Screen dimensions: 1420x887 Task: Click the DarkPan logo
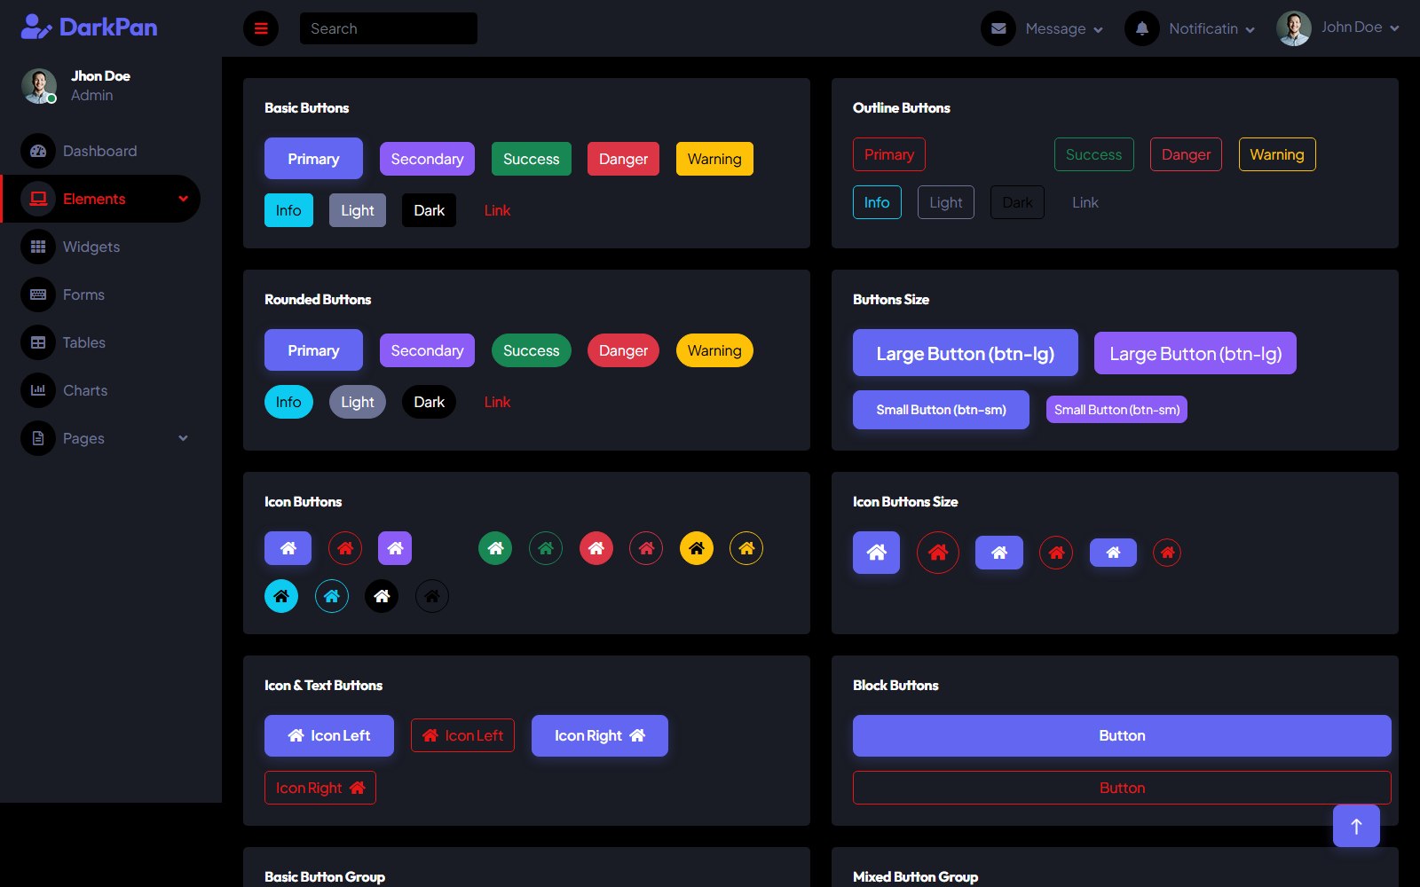[x=89, y=27]
